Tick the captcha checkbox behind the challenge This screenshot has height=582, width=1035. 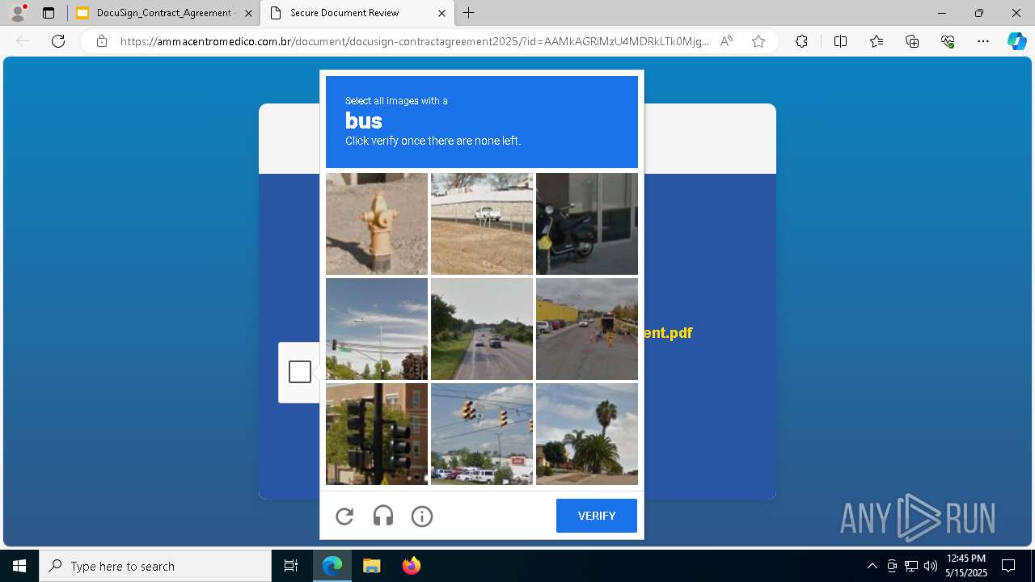pos(300,372)
